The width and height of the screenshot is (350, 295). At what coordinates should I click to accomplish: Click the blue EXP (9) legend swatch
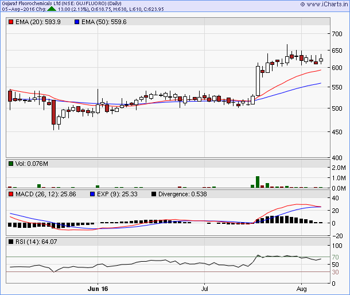(x=92, y=194)
